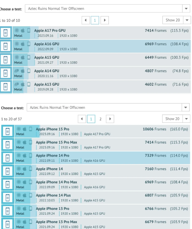192x229 pixels.
Task: Select page 1 in the upper pagination
Action: 95,20
